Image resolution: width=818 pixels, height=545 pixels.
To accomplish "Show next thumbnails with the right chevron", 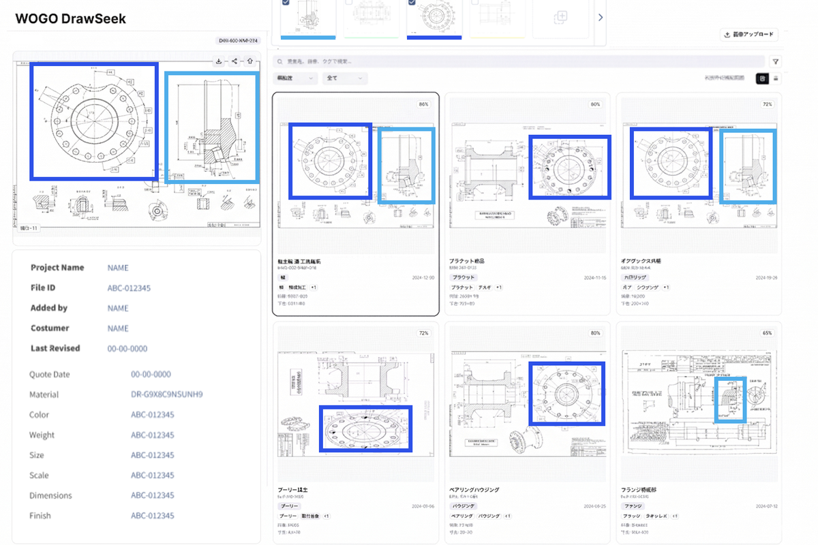I will (601, 17).
